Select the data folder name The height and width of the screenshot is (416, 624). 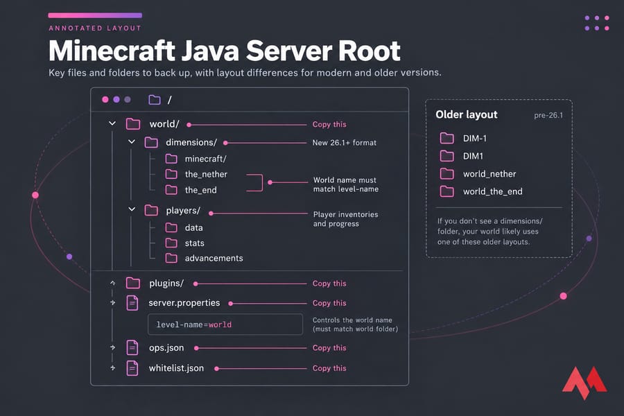(x=194, y=227)
